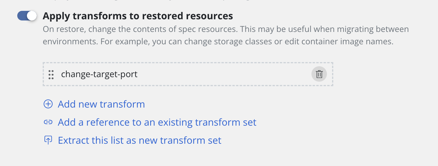Click the extract upload arrow icon

[48, 140]
